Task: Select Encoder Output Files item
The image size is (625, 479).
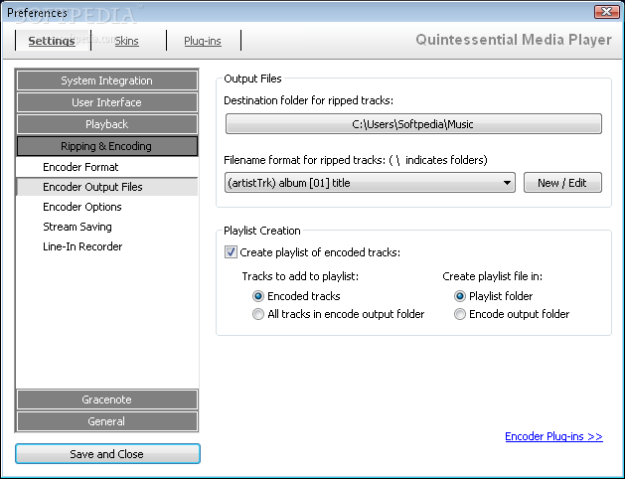Action: click(x=107, y=187)
